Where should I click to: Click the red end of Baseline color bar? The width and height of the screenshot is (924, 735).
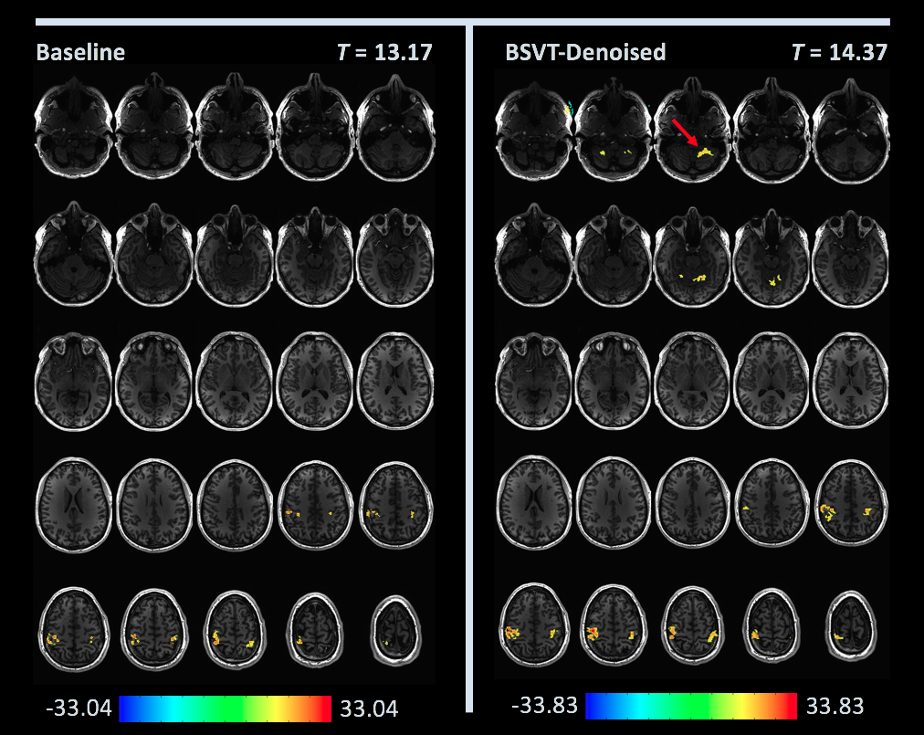point(321,709)
